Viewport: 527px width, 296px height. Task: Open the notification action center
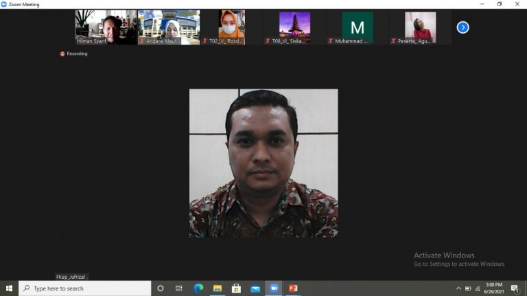[515, 288]
